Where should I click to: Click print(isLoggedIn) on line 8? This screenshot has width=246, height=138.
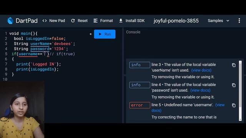pos(37,69)
